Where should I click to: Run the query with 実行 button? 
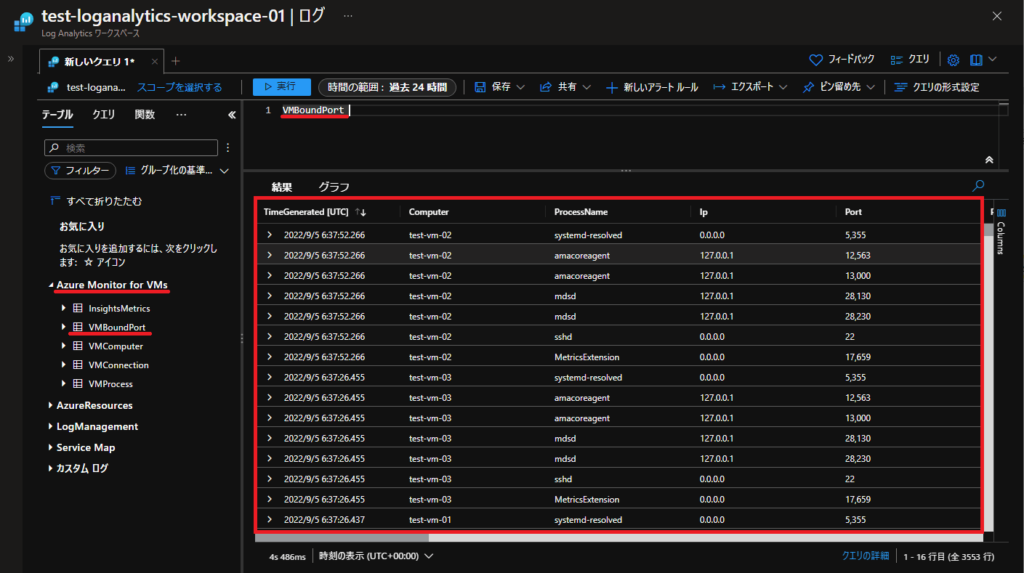coord(282,87)
